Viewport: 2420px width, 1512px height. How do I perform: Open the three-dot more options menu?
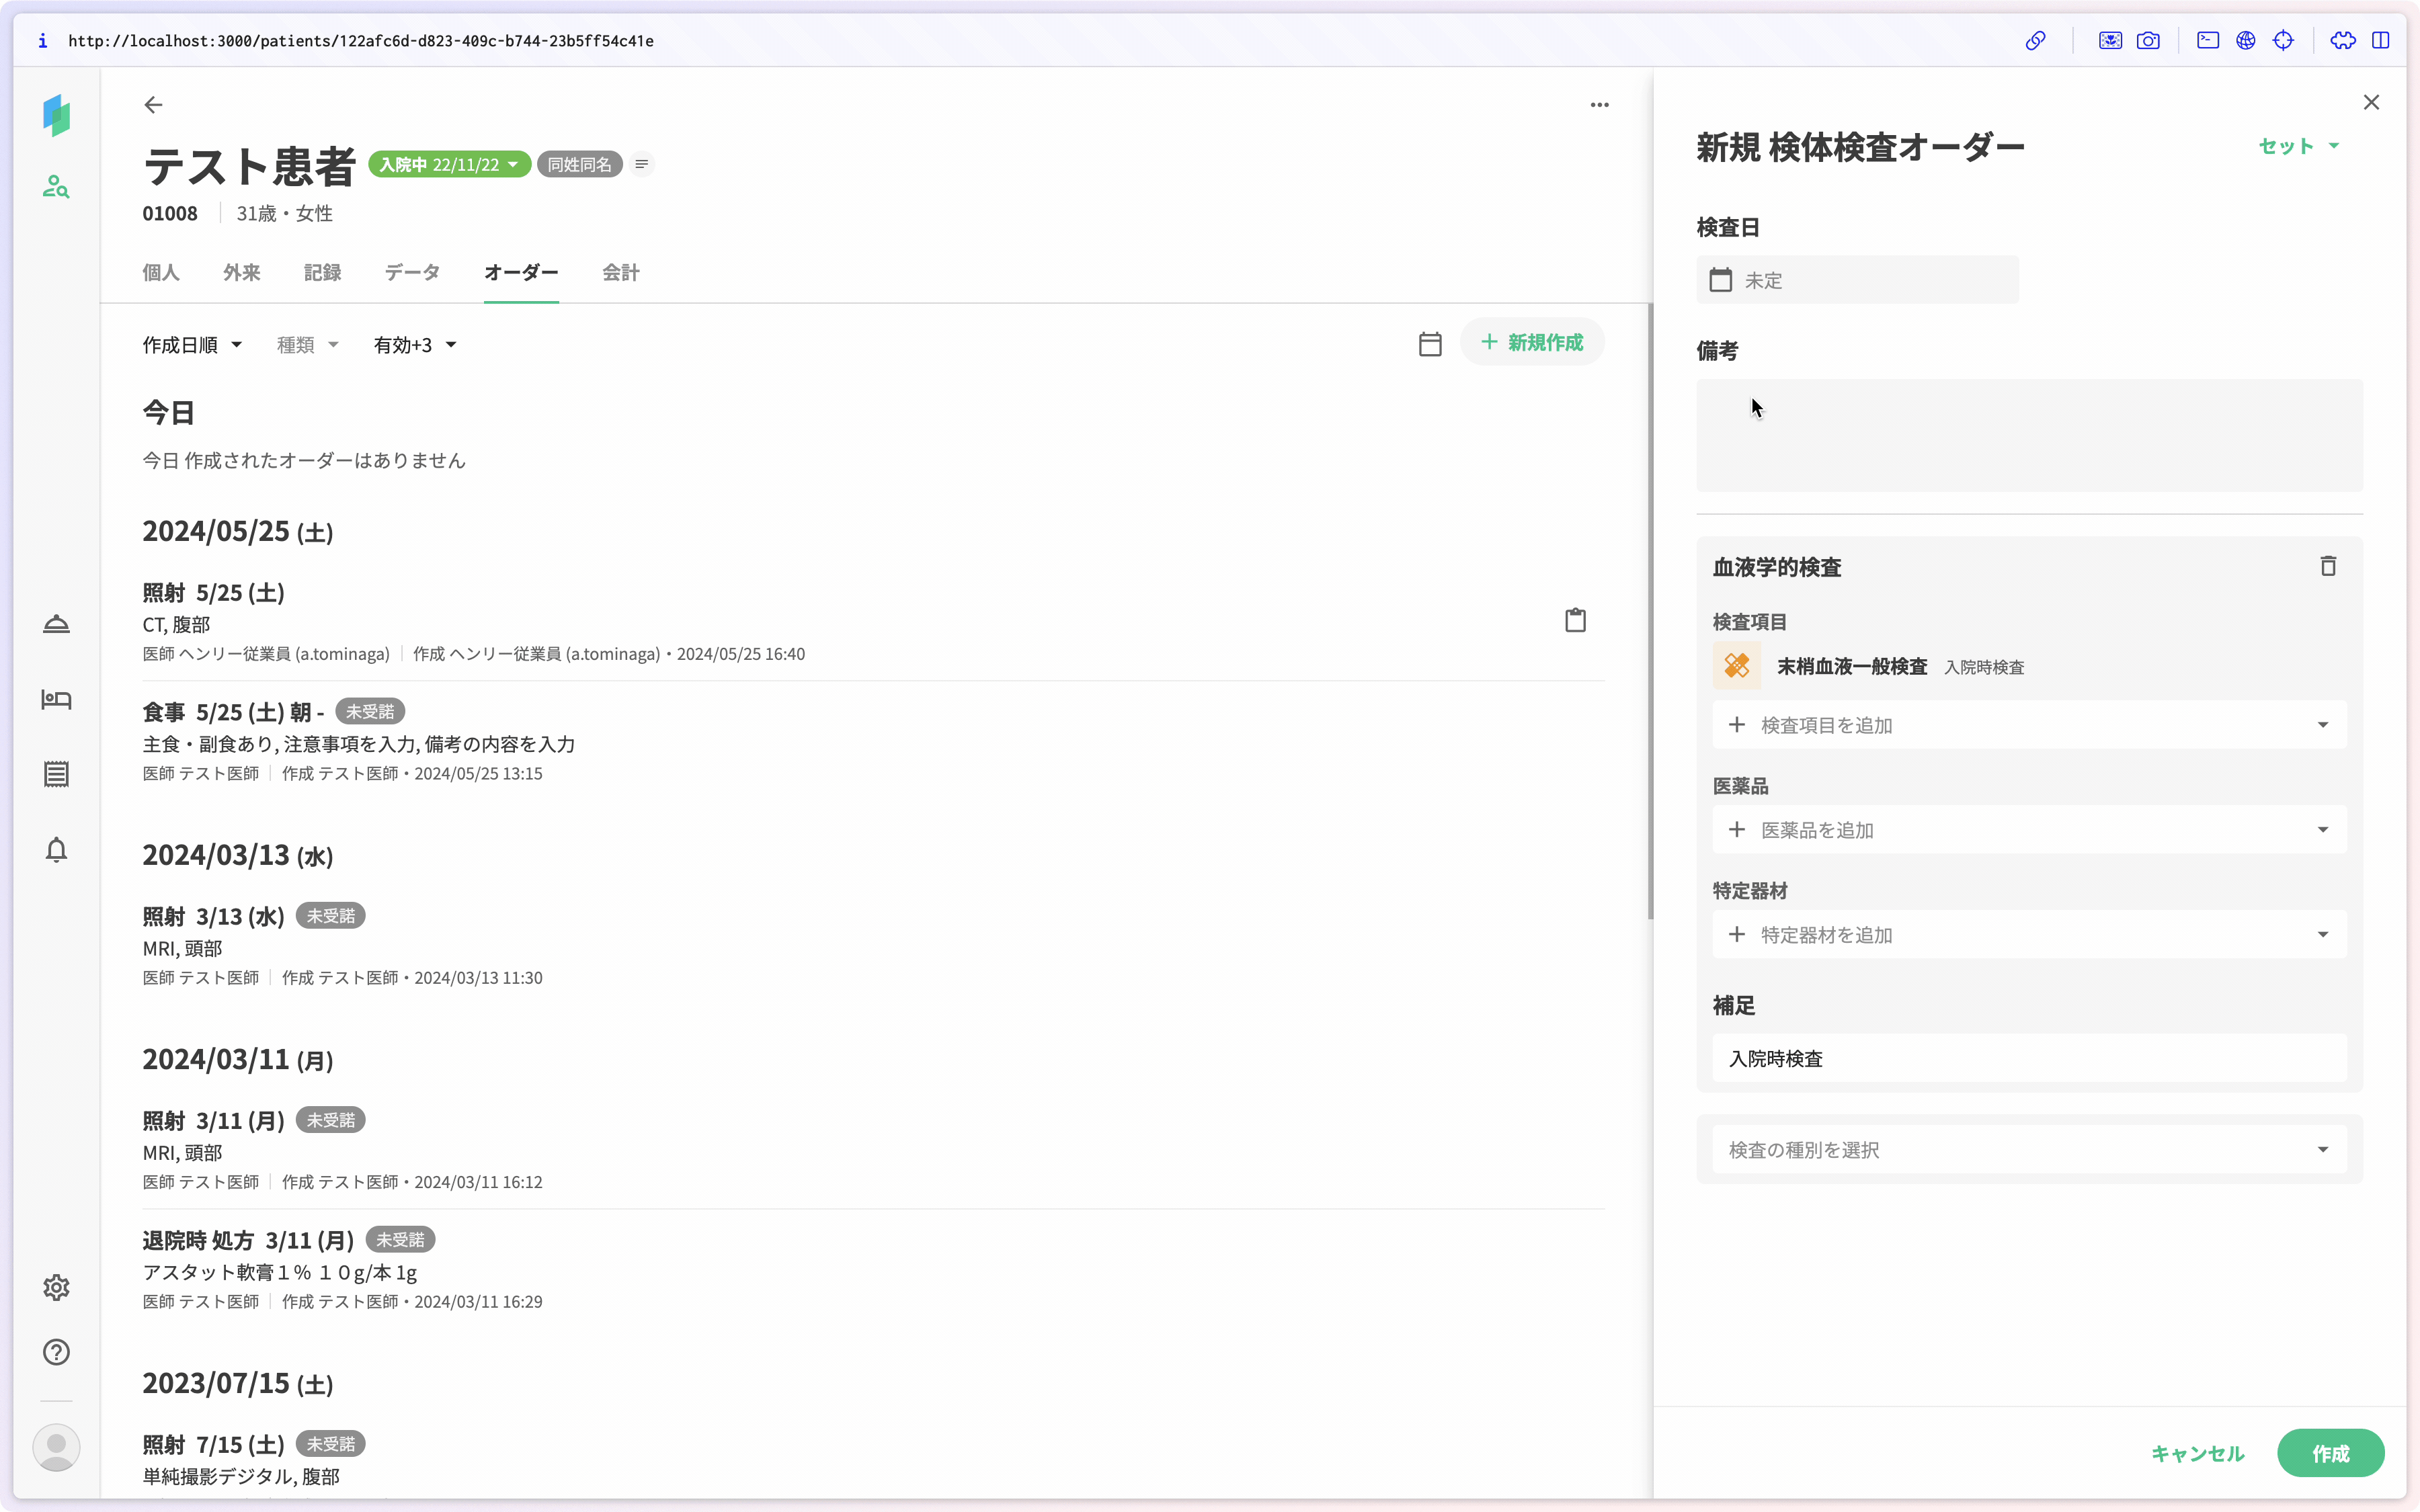pyautogui.click(x=1599, y=105)
